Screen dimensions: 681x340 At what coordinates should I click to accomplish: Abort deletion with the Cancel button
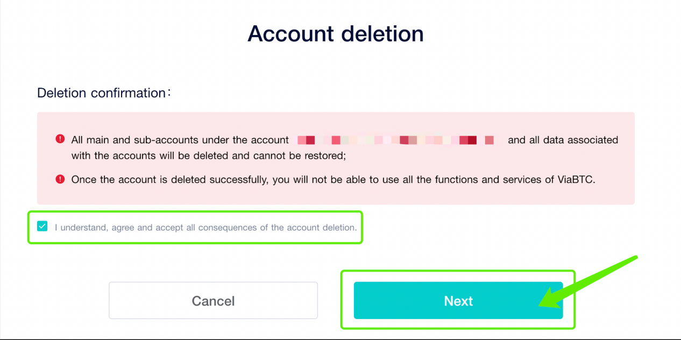pyautogui.click(x=213, y=301)
